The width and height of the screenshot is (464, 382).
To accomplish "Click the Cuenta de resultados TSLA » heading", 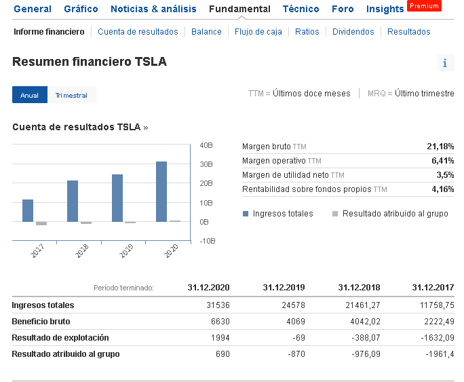I will point(80,127).
